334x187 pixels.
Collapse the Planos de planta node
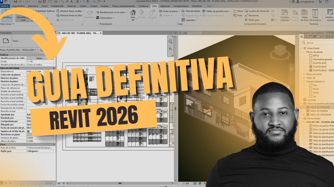pos(304,52)
